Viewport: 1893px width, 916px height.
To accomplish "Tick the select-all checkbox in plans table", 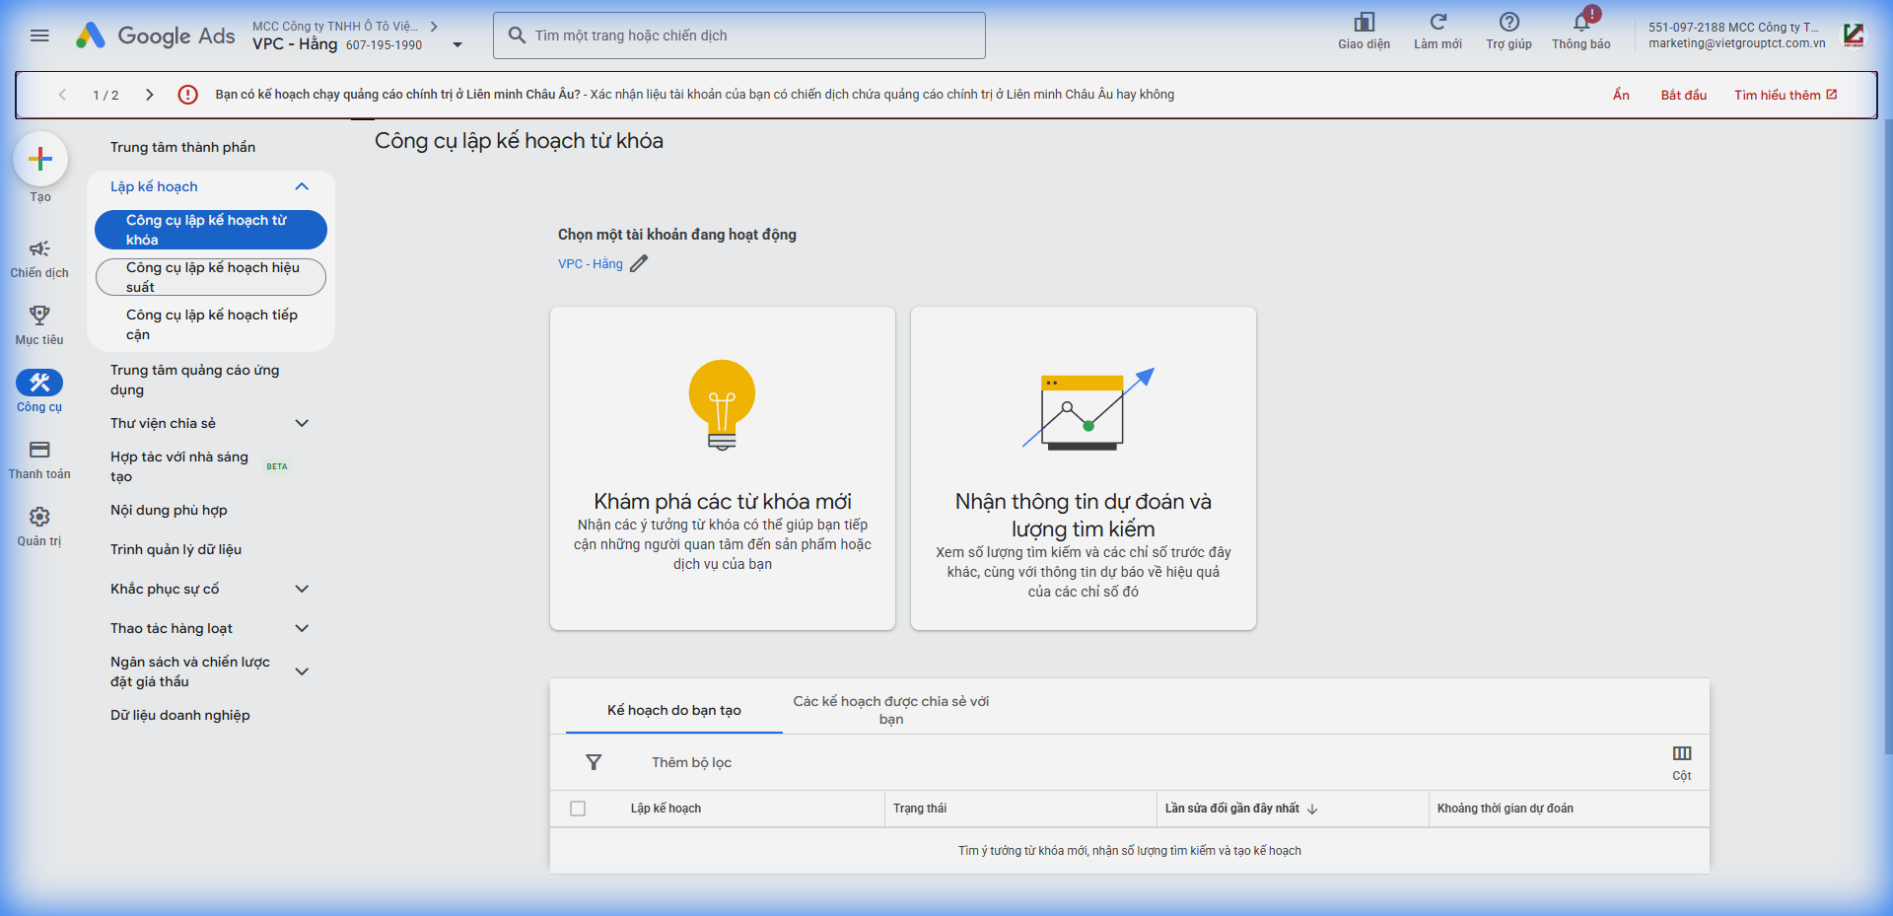I will tap(578, 809).
